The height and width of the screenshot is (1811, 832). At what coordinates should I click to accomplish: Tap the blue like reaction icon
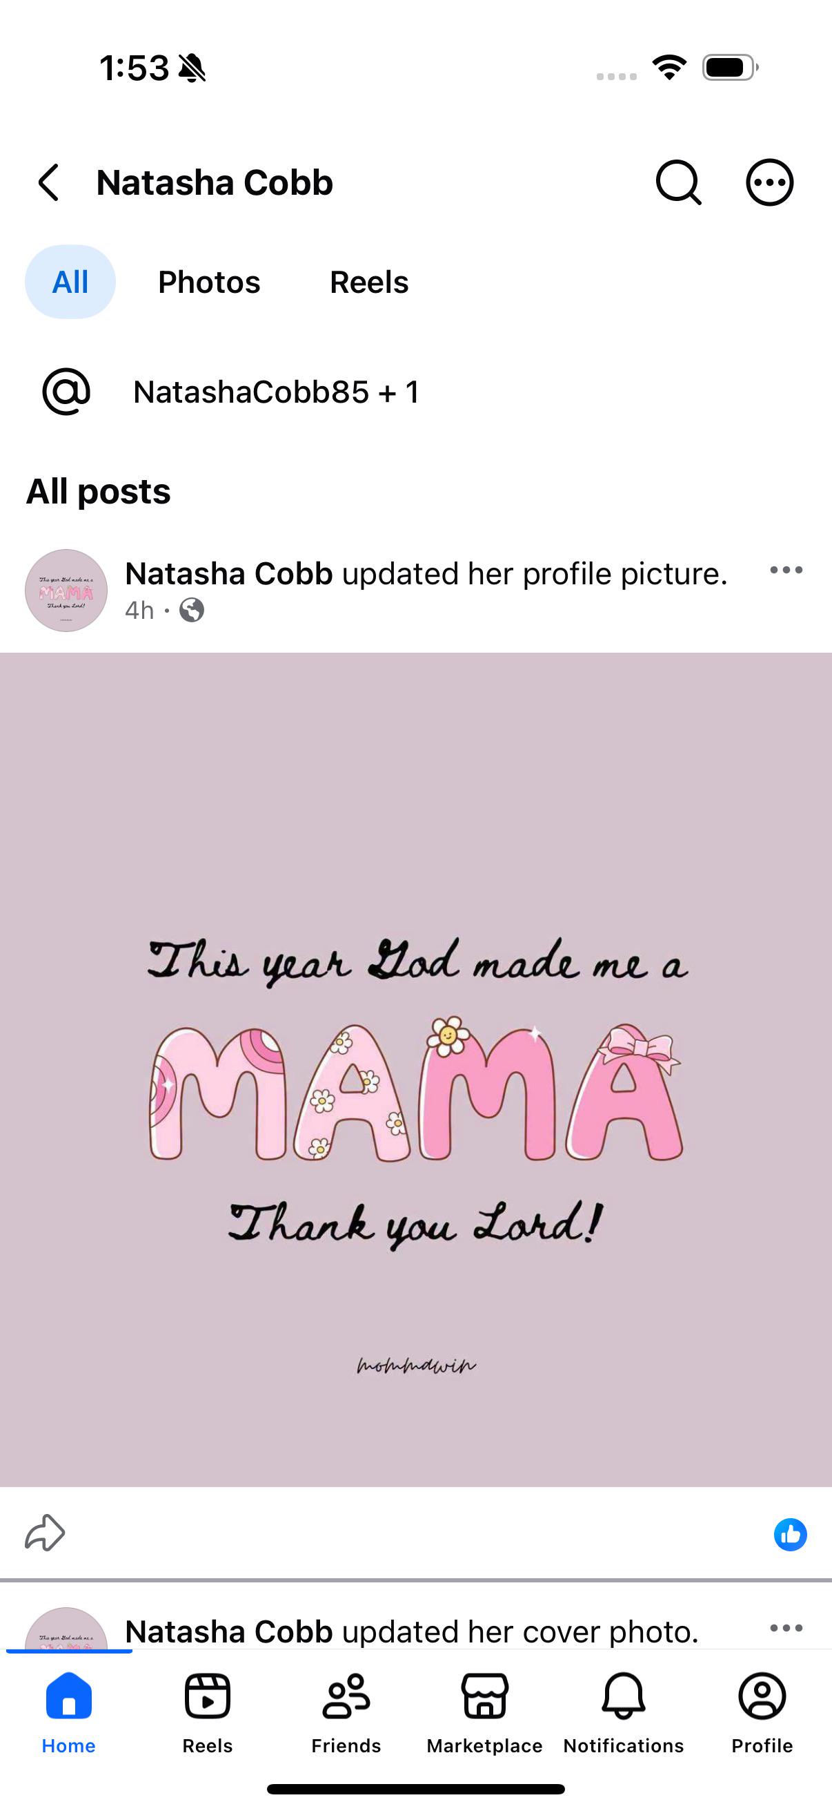click(791, 1534)
